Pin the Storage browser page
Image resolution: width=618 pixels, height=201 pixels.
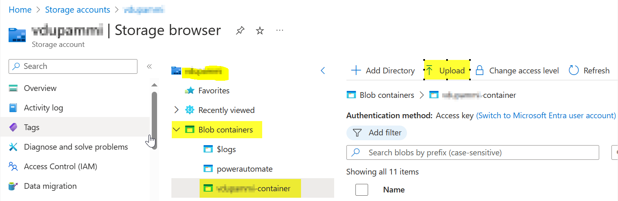pyautogui.click(x=240, y=31)
